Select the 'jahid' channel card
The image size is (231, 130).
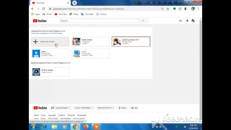(50, 53)
